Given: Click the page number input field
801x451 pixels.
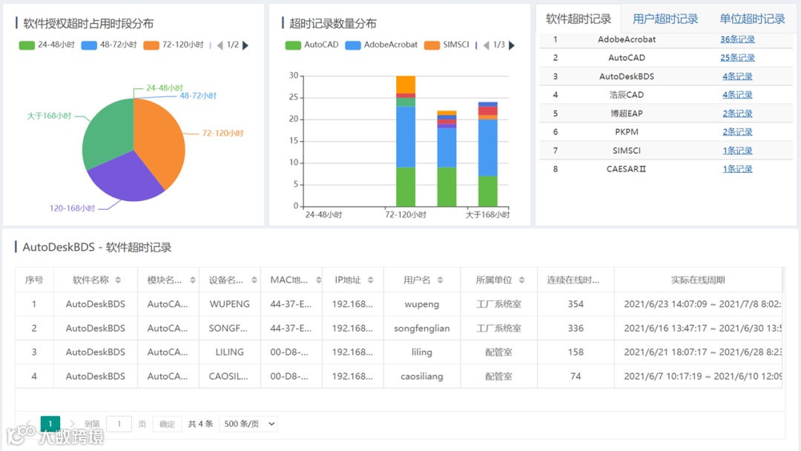Looking at the screenshot, I should point(119,424).
